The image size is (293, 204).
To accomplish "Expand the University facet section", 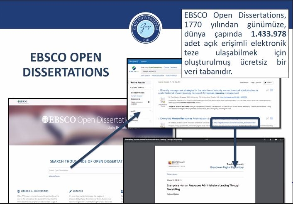I will [150, 120].
